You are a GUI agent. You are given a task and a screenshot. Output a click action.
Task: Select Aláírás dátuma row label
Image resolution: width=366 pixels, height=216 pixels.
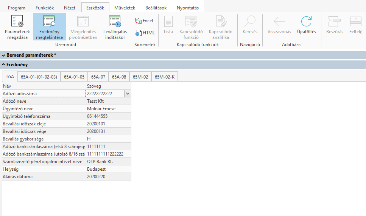(44, 177)
